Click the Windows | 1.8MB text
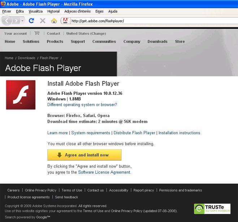Screen dimensions: 238x222 [64, 99]
